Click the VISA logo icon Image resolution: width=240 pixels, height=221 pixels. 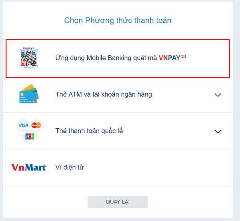[x=23, y=125]
